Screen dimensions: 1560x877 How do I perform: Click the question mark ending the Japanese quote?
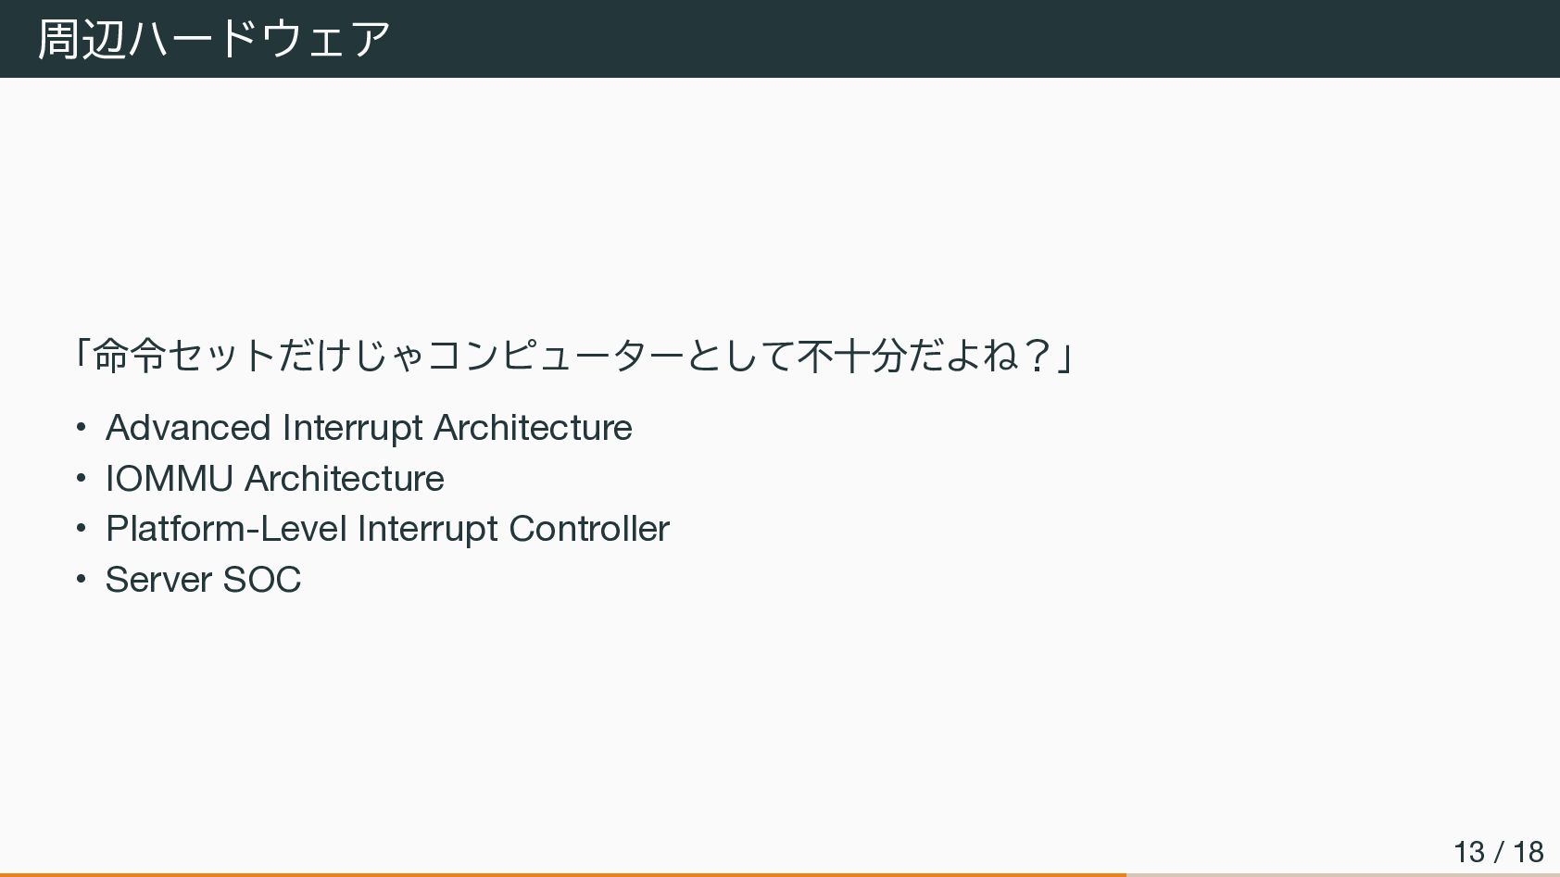1039,356
